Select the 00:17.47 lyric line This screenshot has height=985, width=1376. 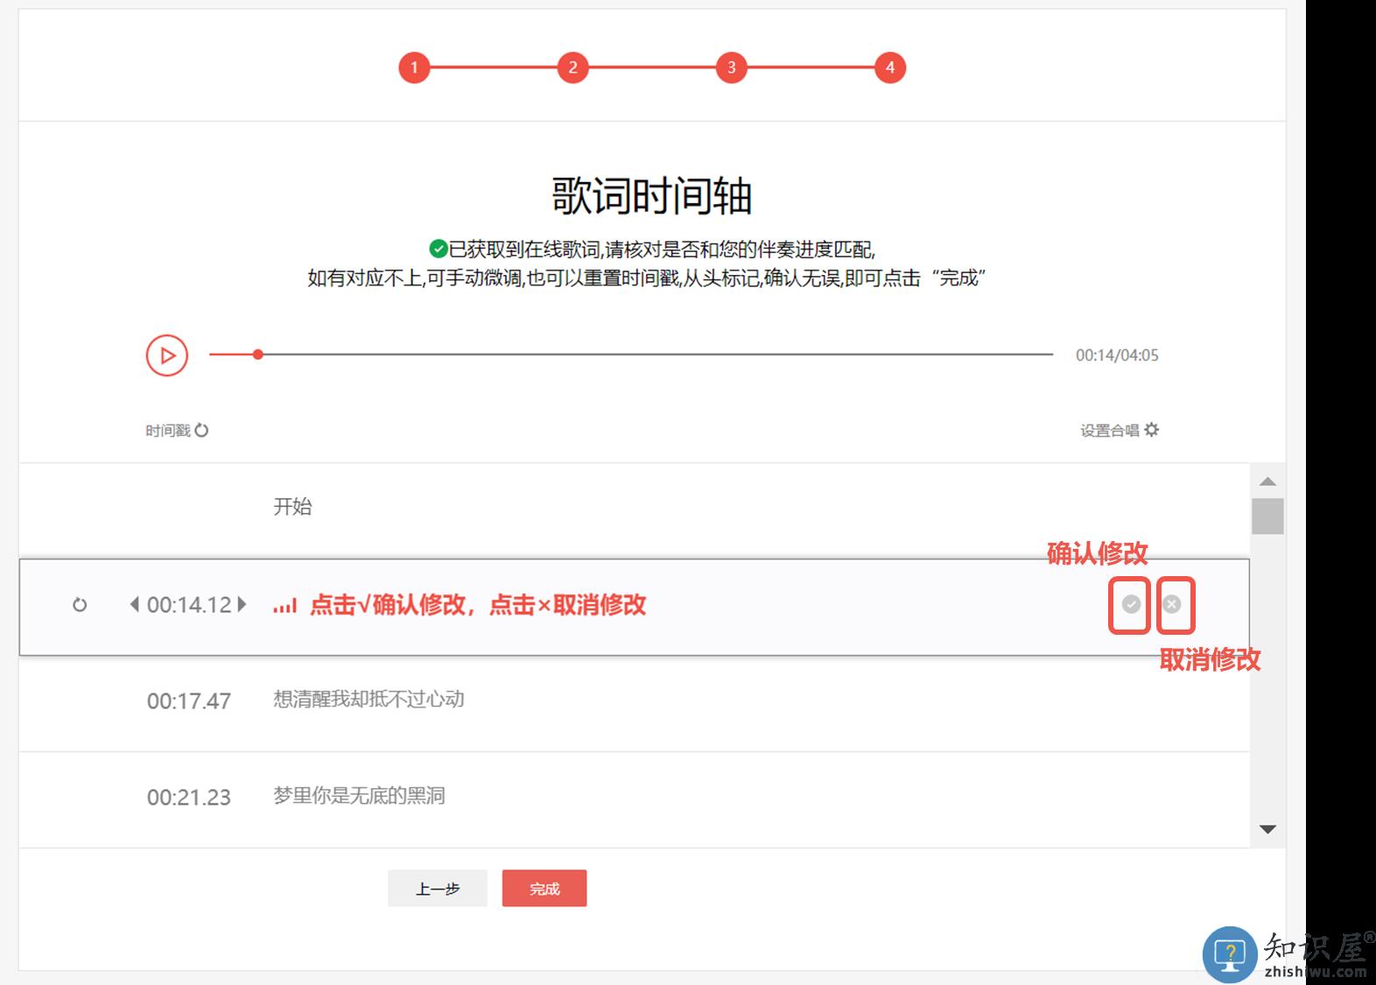click(369, 700)
